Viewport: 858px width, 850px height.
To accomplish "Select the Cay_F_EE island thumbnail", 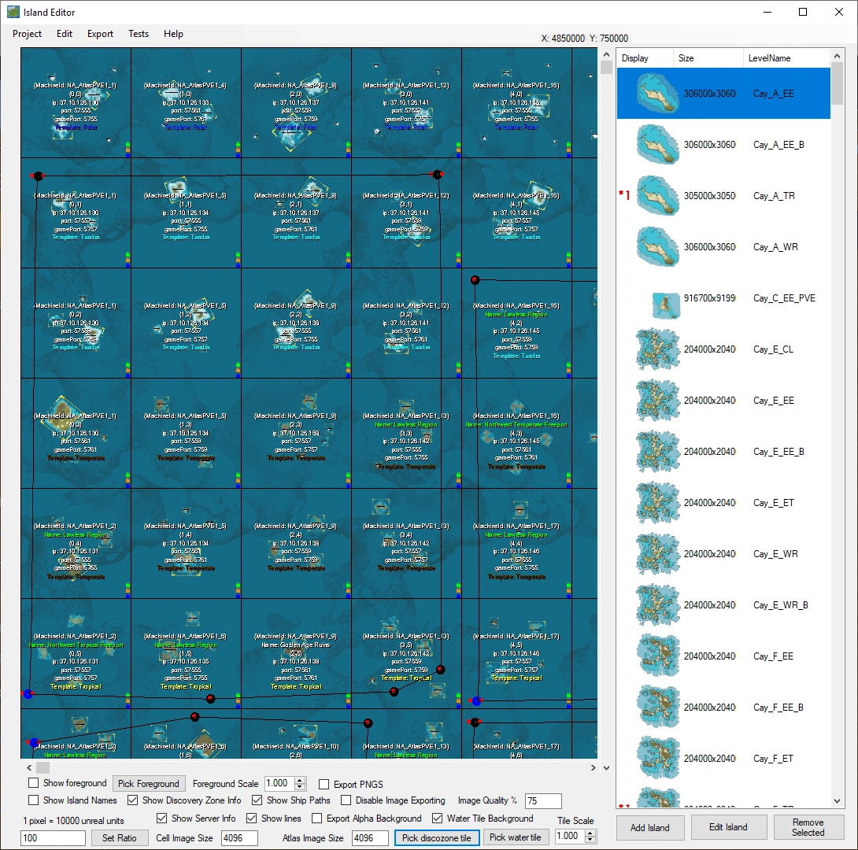I will coord(658,656).
